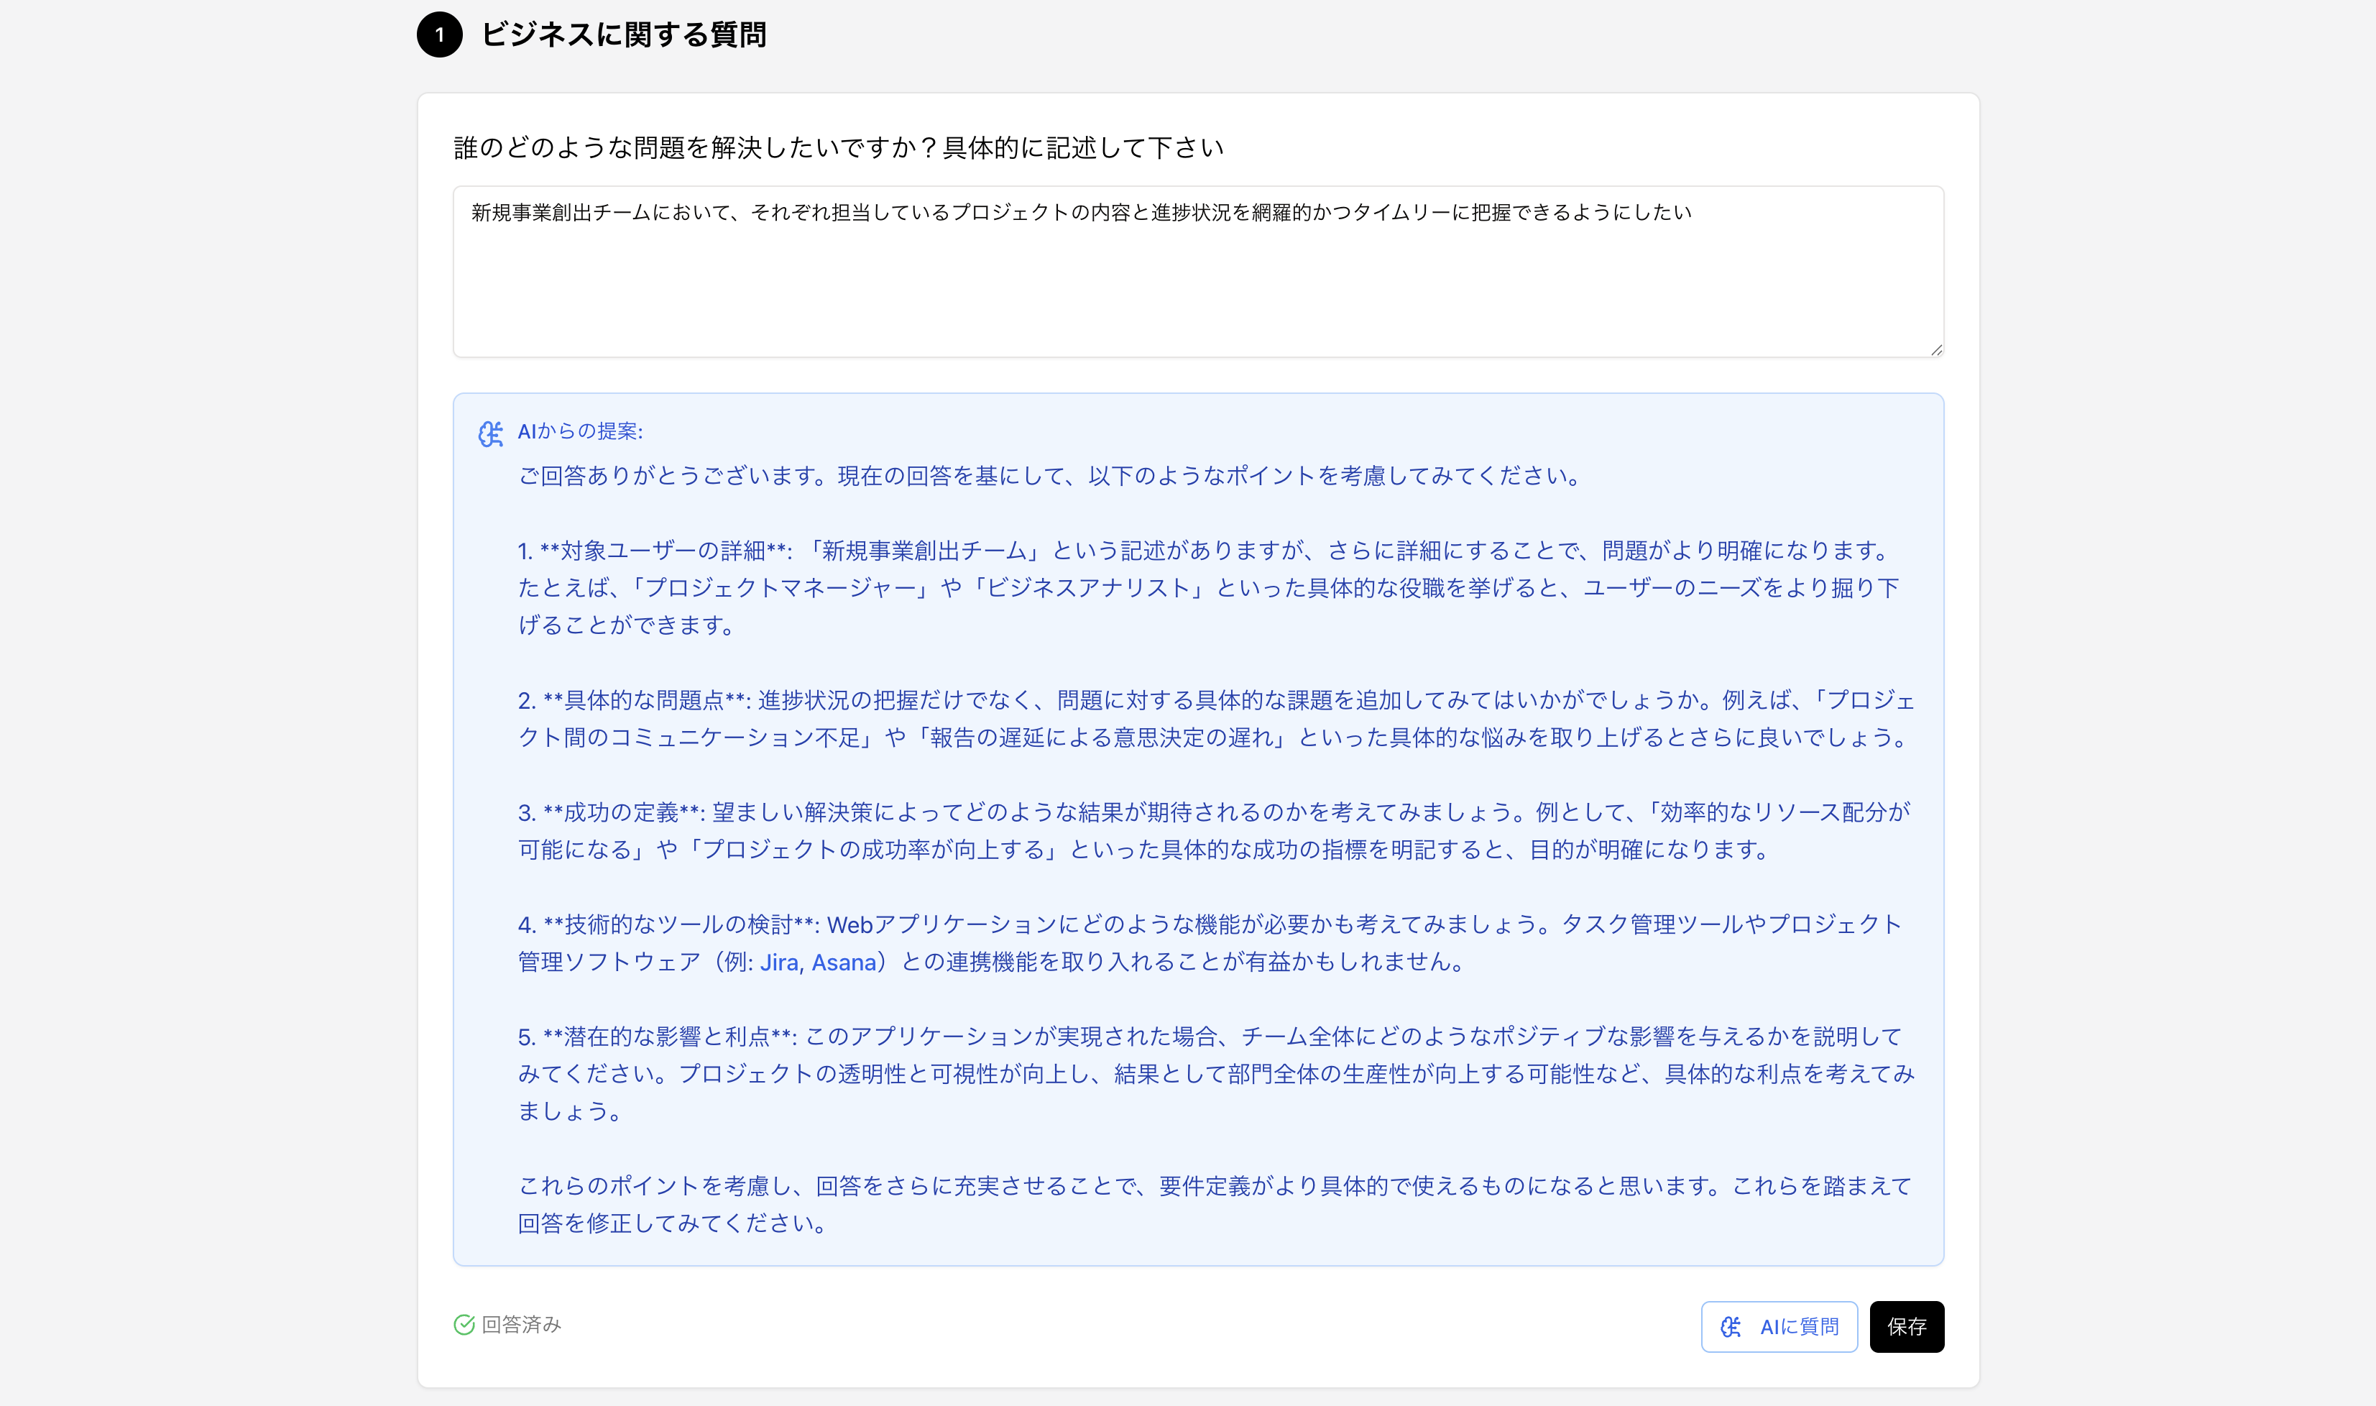Click suggestion heading 成功の定義
The width and height of the screenshot is (2376, 1406).
[621, 812]
